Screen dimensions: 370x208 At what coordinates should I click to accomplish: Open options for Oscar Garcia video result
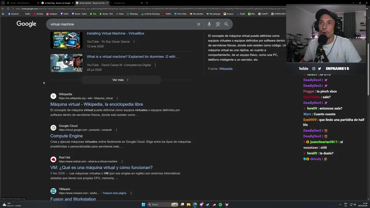point(134,42)
